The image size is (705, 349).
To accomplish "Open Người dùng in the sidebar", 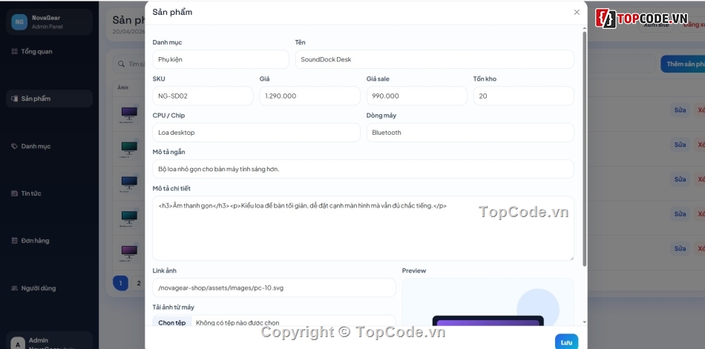I will [x=50, y=288].
